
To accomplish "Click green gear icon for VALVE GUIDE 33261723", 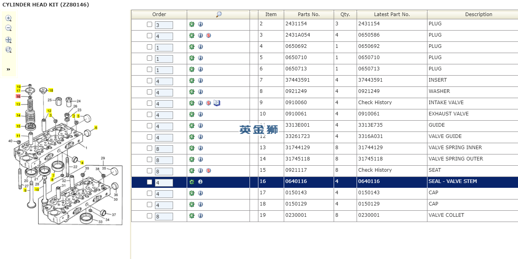I will 192,137.
